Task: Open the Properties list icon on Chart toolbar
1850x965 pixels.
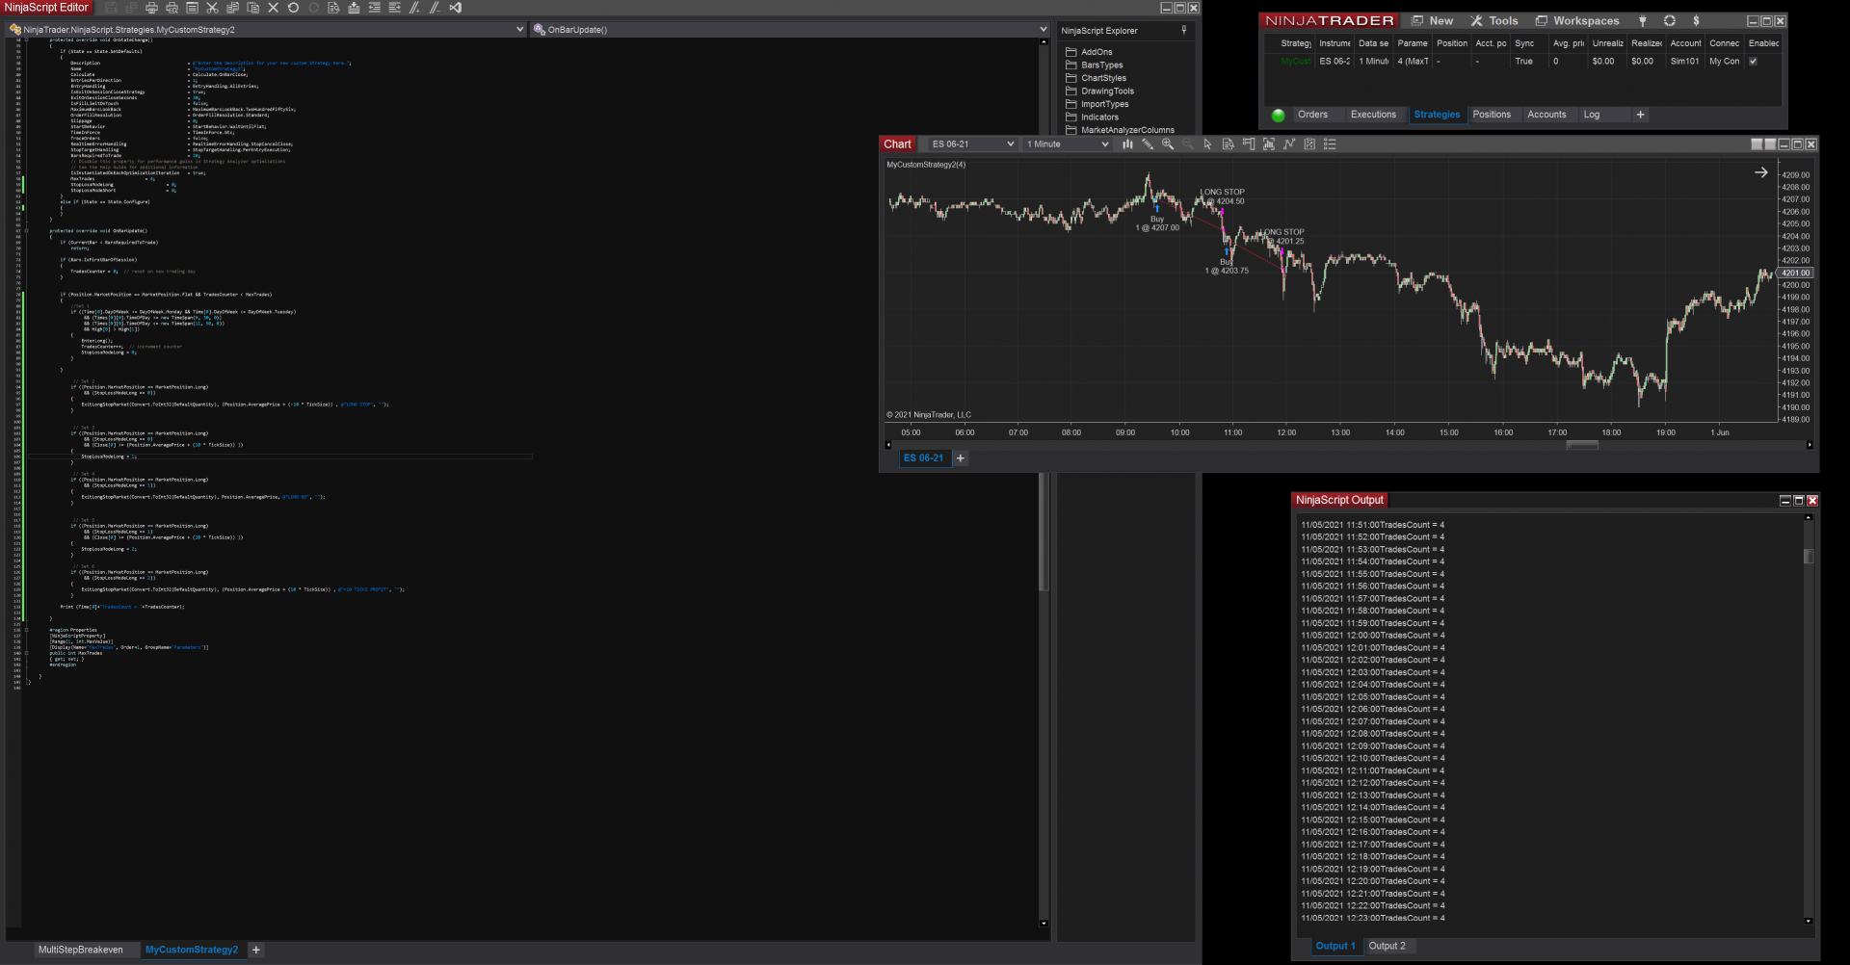Action: (1330, 144)
